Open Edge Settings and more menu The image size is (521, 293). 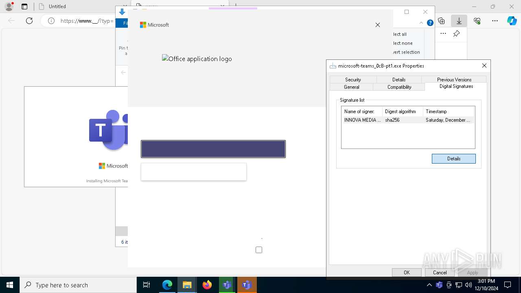pos(495,21)
